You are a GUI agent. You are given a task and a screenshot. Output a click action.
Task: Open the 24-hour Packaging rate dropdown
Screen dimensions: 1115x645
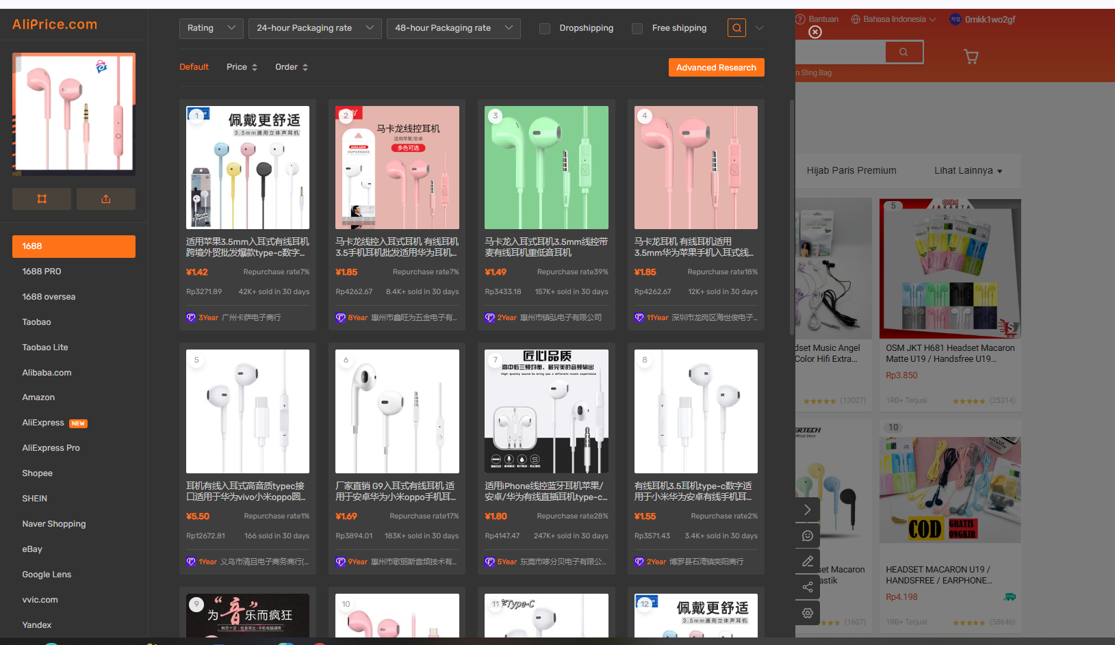(x=315, y=28)
